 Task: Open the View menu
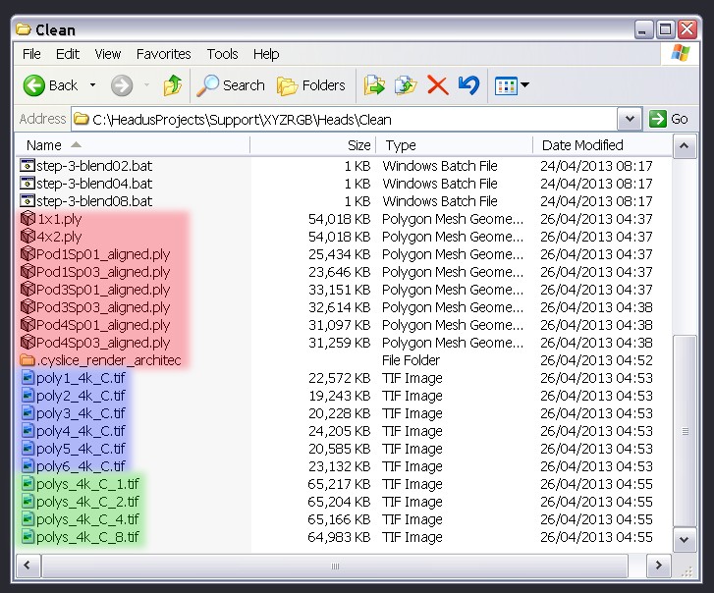point(107,54)
